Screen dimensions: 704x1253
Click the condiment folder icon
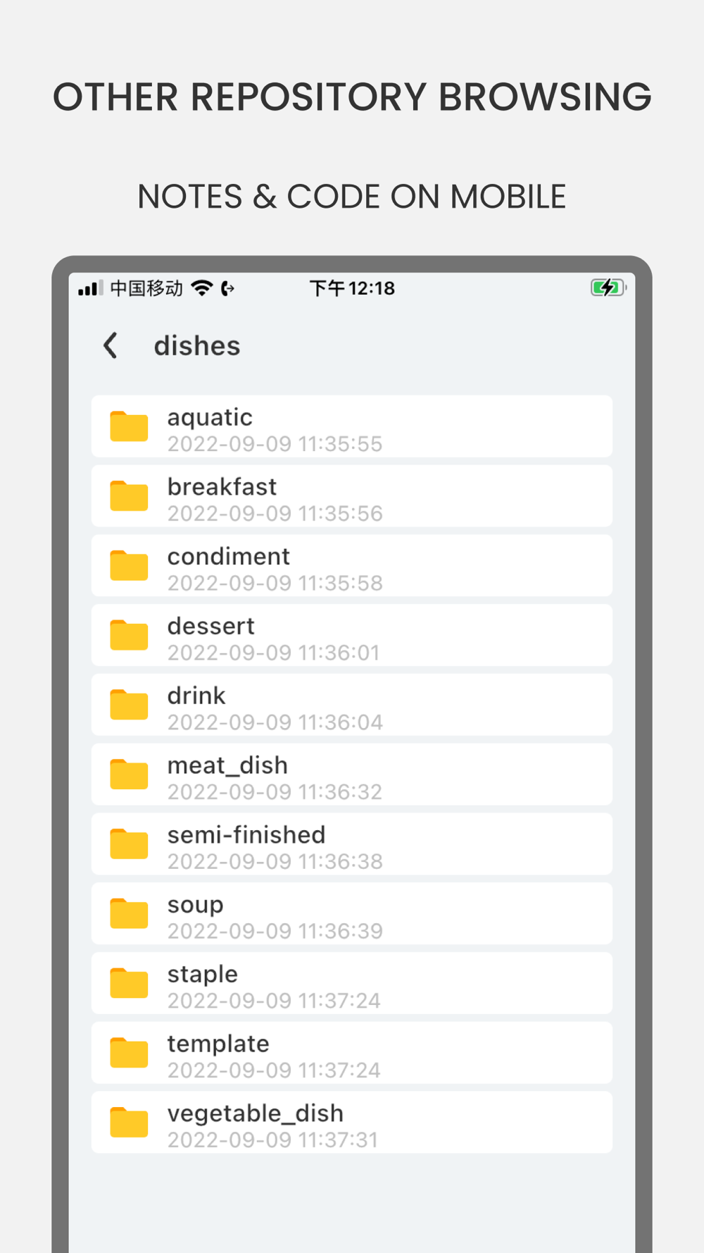click(129, 565)
